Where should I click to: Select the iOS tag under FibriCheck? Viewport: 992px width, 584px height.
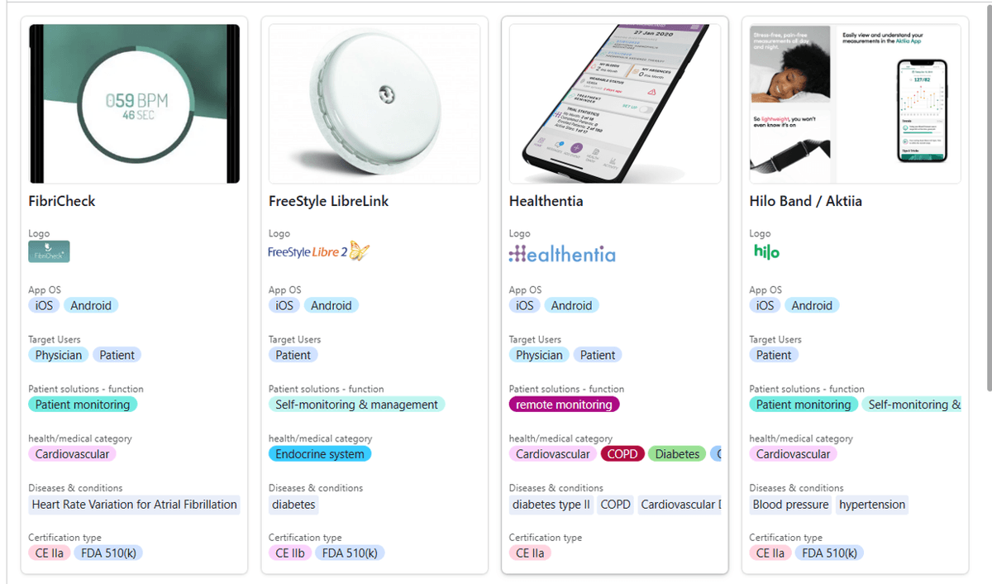click(x=43, y=304)
